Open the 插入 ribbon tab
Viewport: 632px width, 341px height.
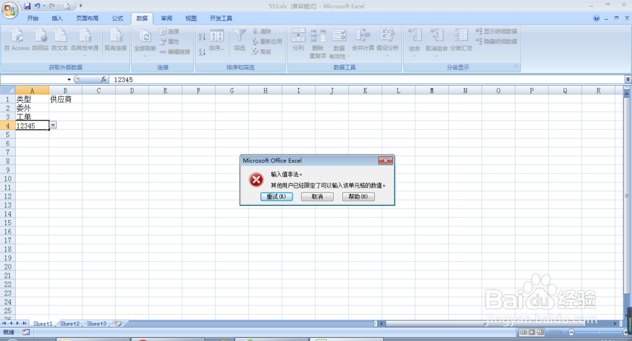[58, 18]
